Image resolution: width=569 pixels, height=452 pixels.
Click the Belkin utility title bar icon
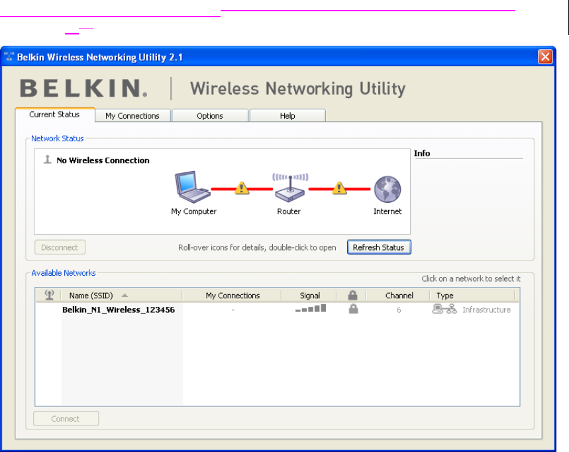point(9,56)
